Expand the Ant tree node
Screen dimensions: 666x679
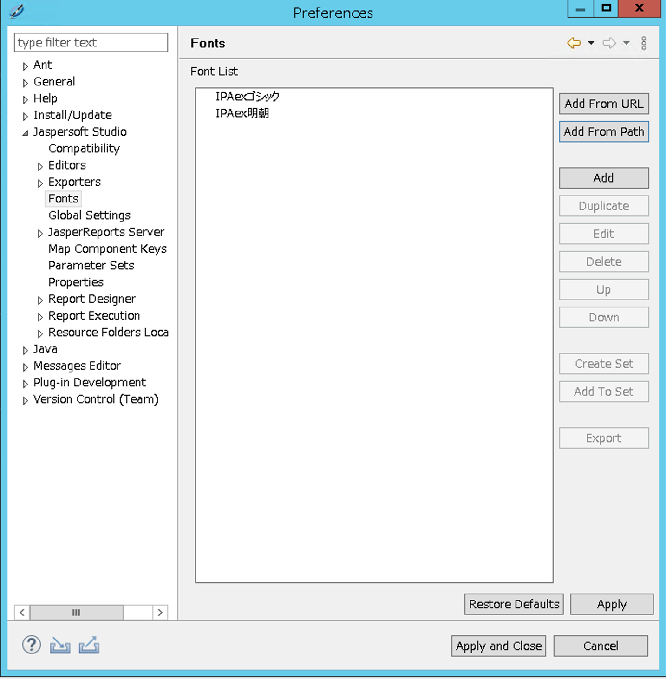25,66
